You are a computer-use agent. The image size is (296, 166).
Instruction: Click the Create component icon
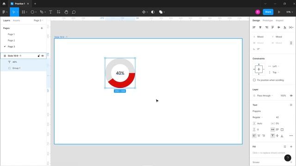click(x=144, y=12)
